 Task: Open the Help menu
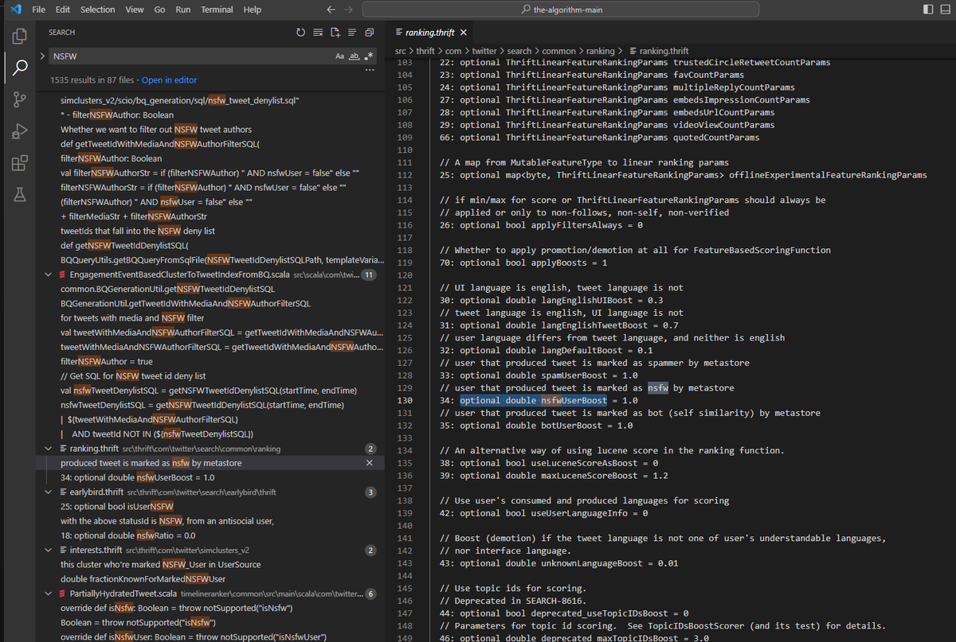pyautogui.click(x=253, y=10)
